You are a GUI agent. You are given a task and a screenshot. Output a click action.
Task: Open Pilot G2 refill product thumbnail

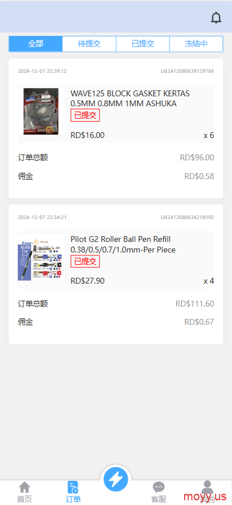click(41, 257)
